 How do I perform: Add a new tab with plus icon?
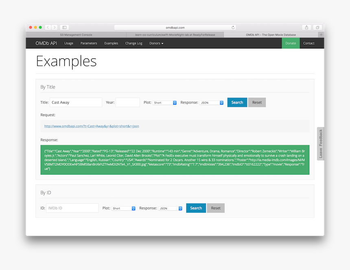[321, 35]
